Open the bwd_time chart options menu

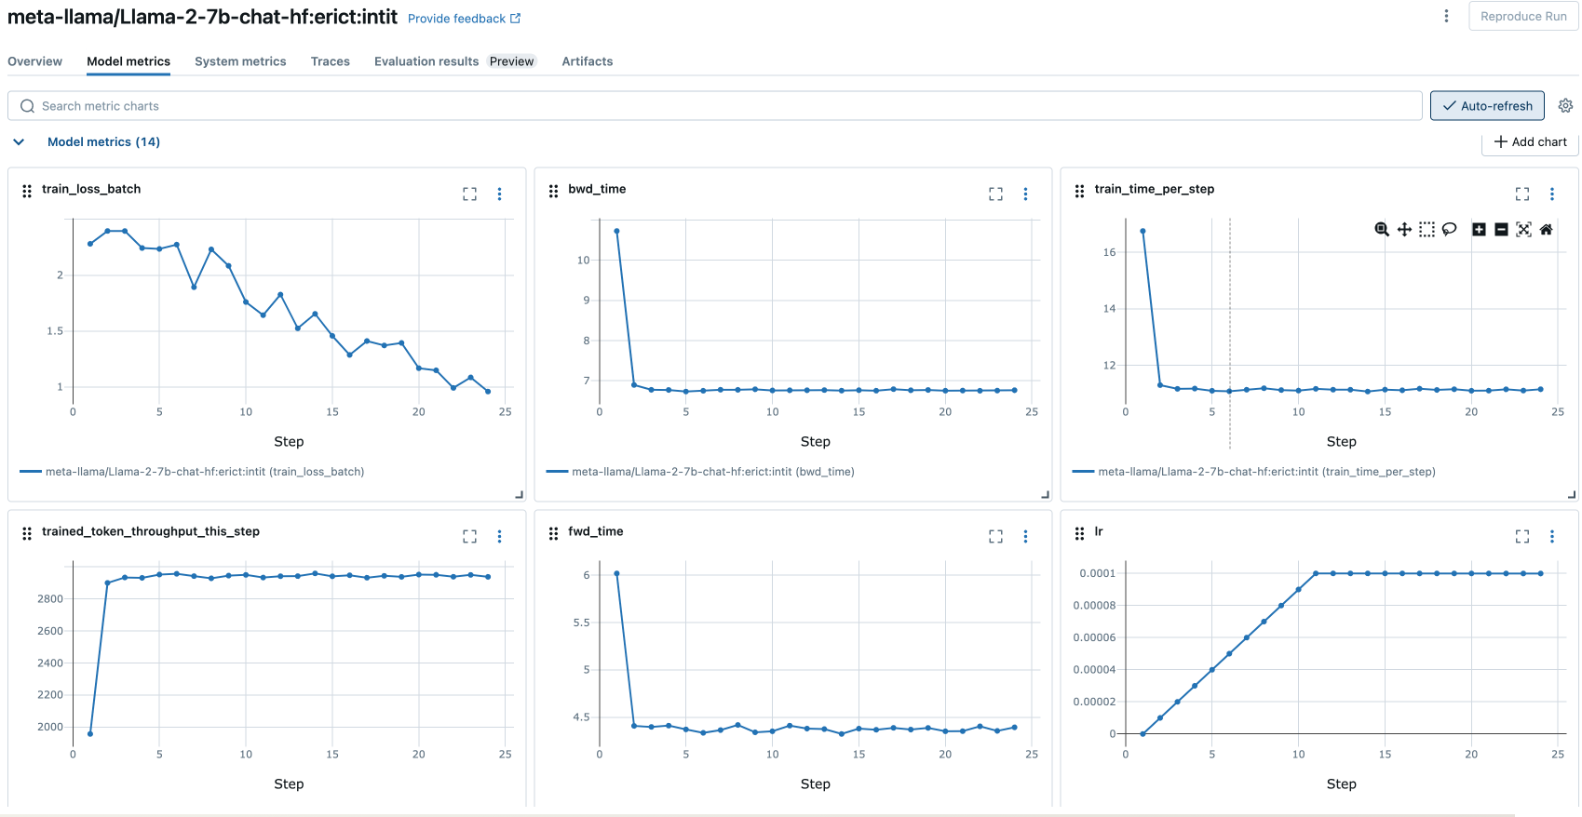(x=1026, y=194)
